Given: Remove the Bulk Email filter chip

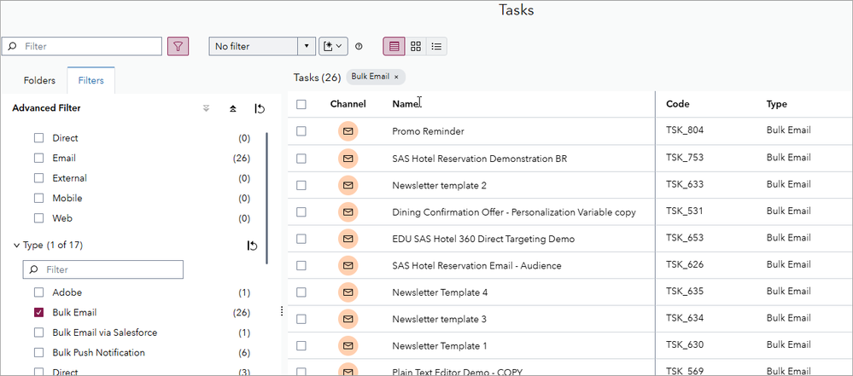Looking at the screenshot, I should [396, 77].
